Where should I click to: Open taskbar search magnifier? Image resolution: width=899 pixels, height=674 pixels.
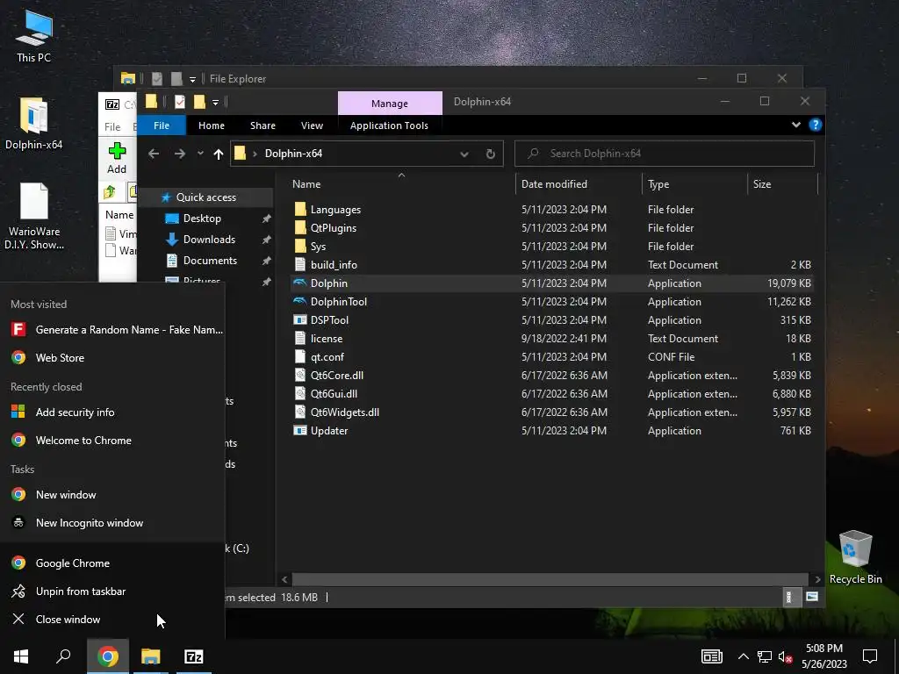[63, 656]
